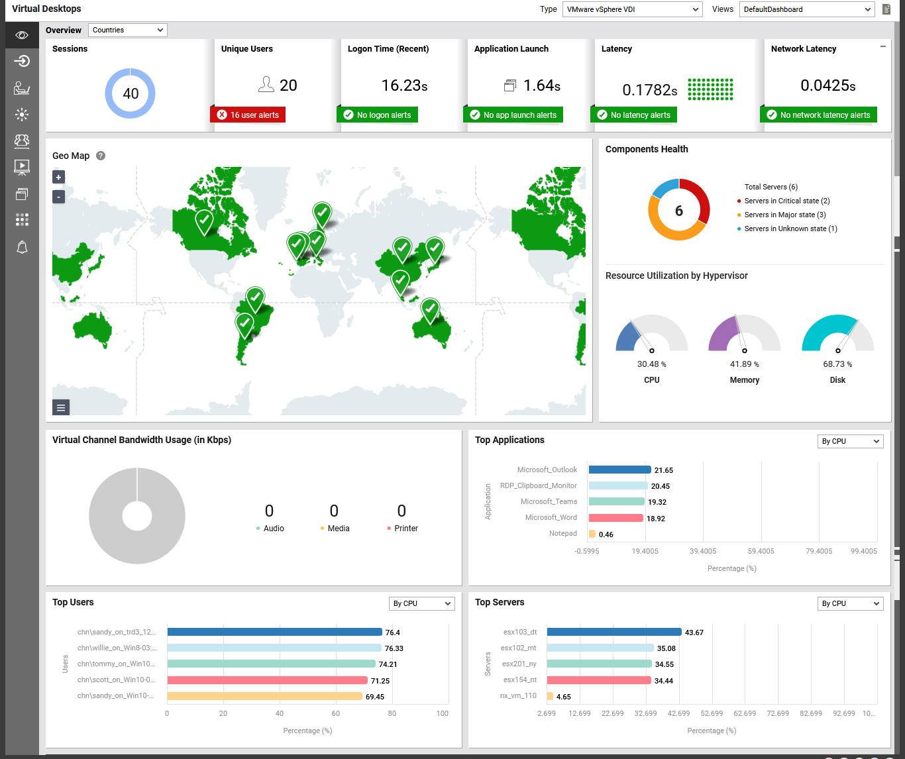Open the eye Overview icon in sidebar

point(22,35)
